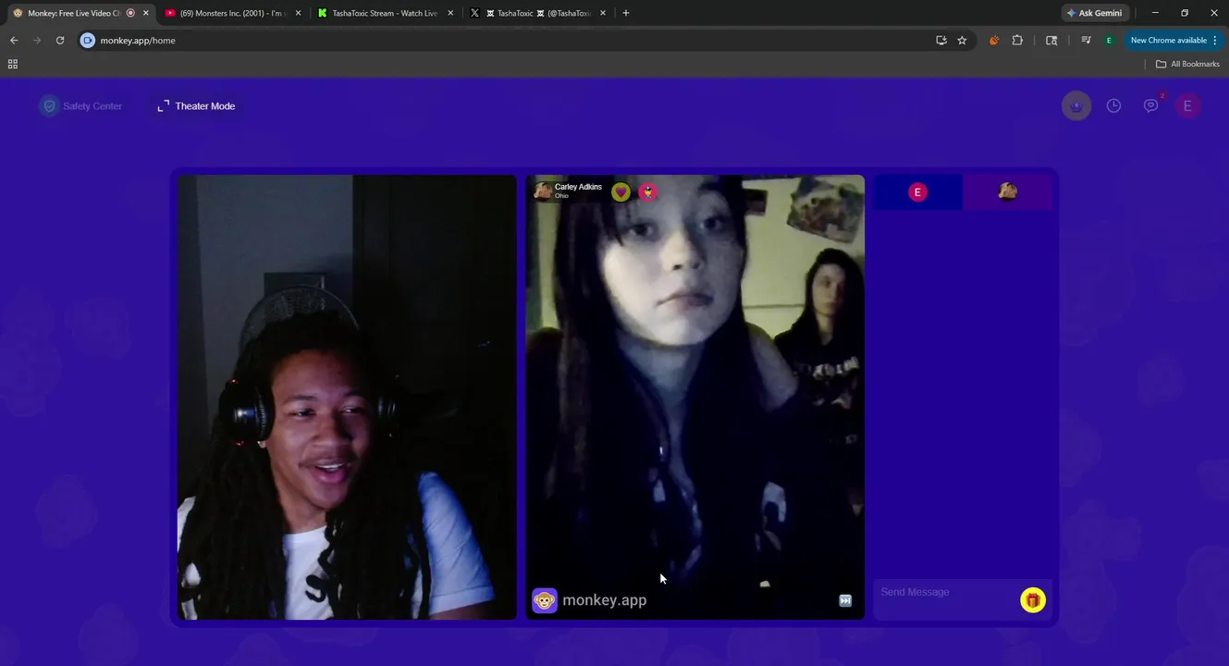
Task: Select the E chat tab
Action: tap(917, 192)
